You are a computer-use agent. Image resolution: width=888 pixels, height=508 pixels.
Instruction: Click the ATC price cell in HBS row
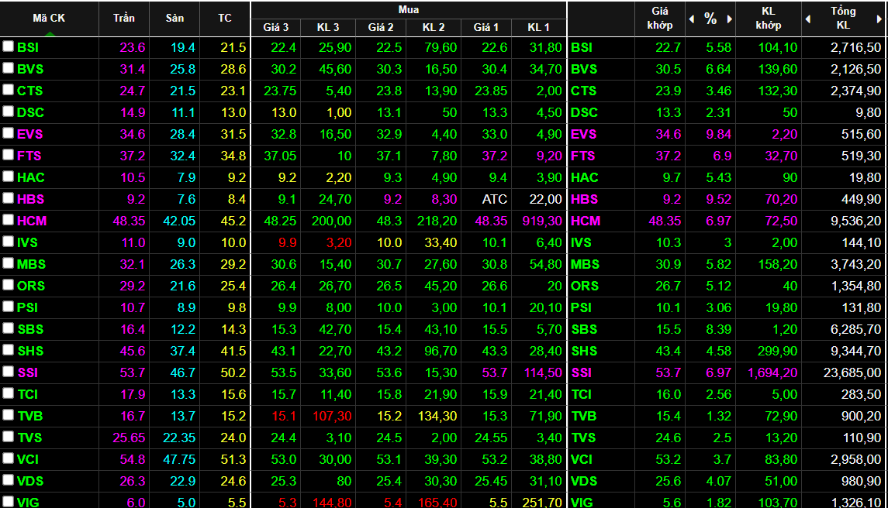click(494, 199)
